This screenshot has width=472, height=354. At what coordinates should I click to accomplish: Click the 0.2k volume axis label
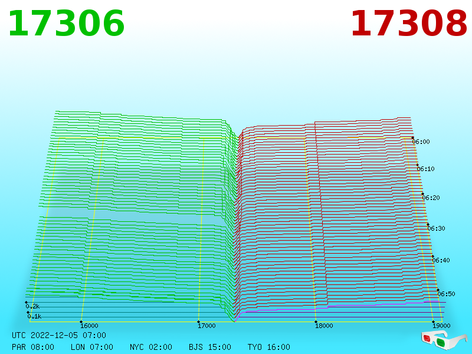[x=33, y=306]
